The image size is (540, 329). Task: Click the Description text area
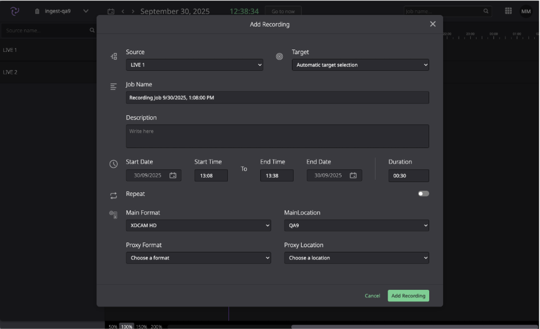click(277, 136)
